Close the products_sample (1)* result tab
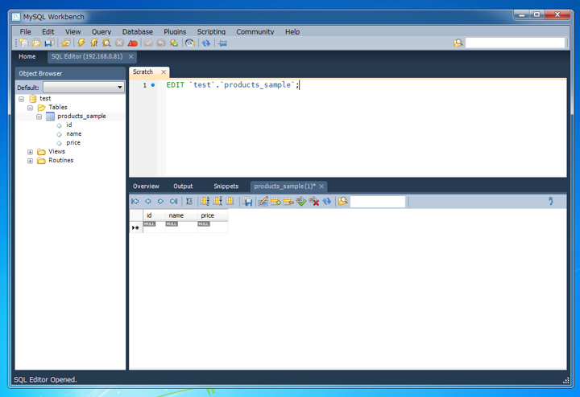 (x=321, y=186)
